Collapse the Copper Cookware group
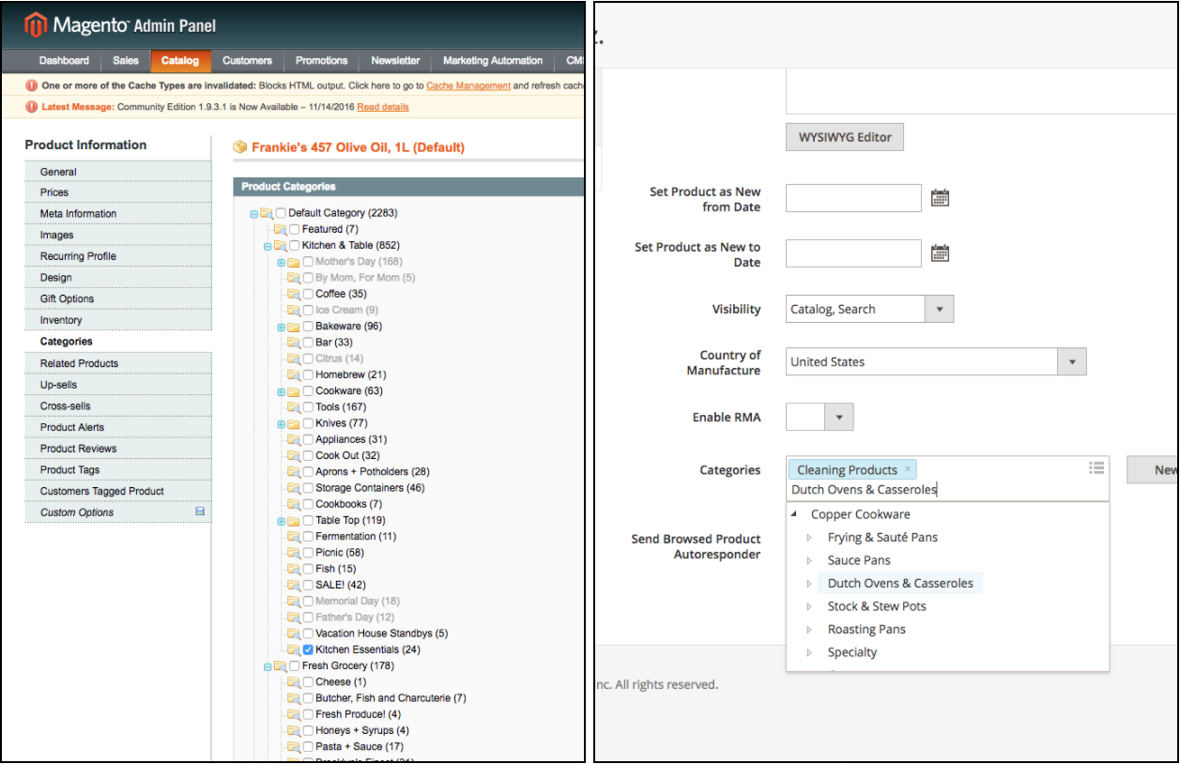 pos(794,514)
